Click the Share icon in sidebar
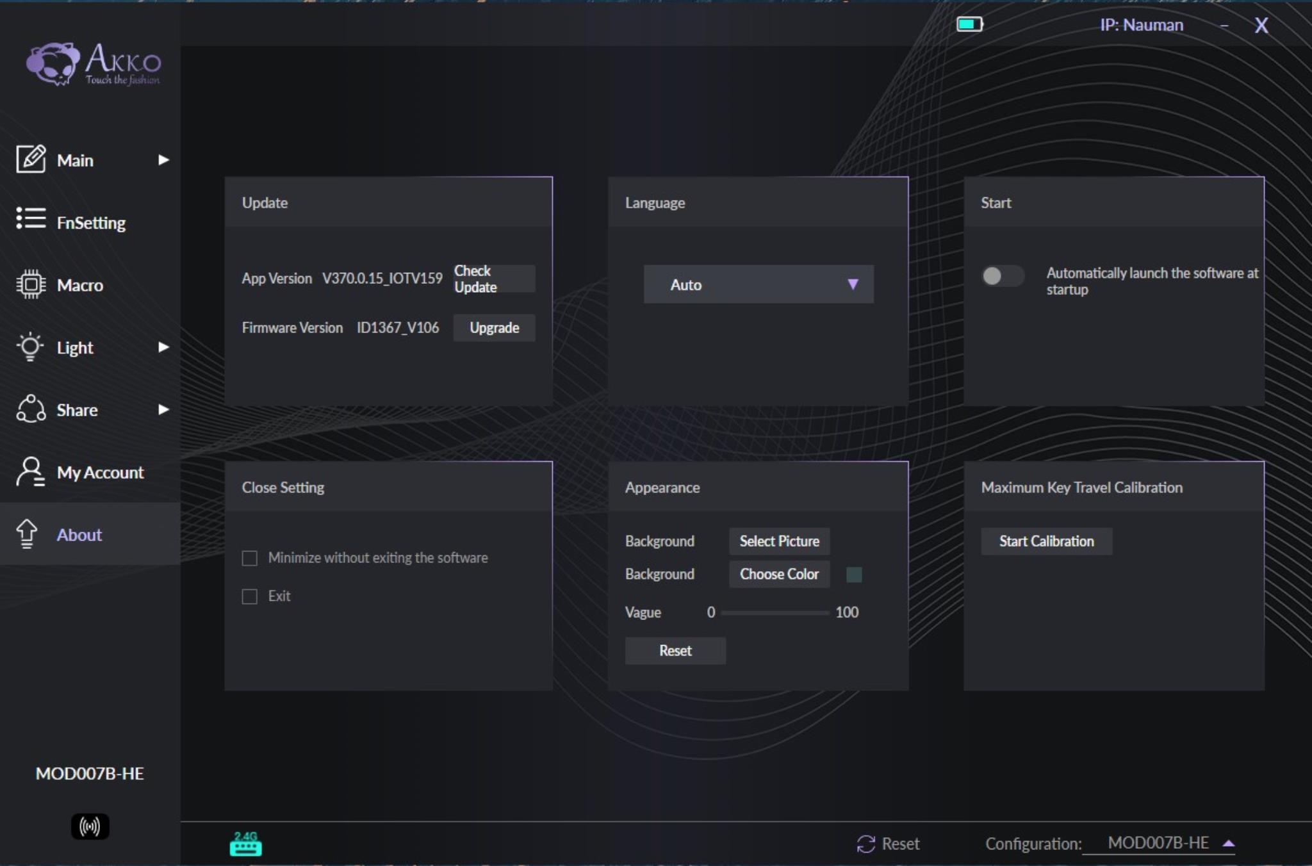The width and height of the screenshot is (1312, 866). (x=31, y=409)
